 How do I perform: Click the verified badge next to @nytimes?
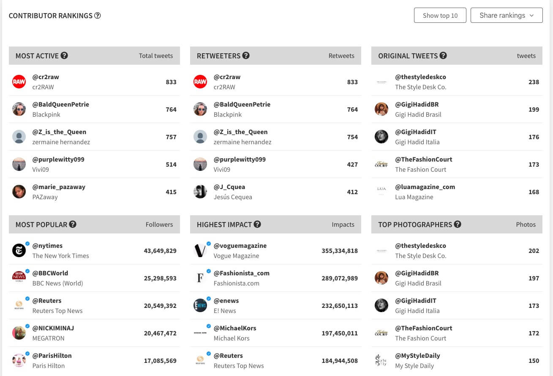(27, 243)
